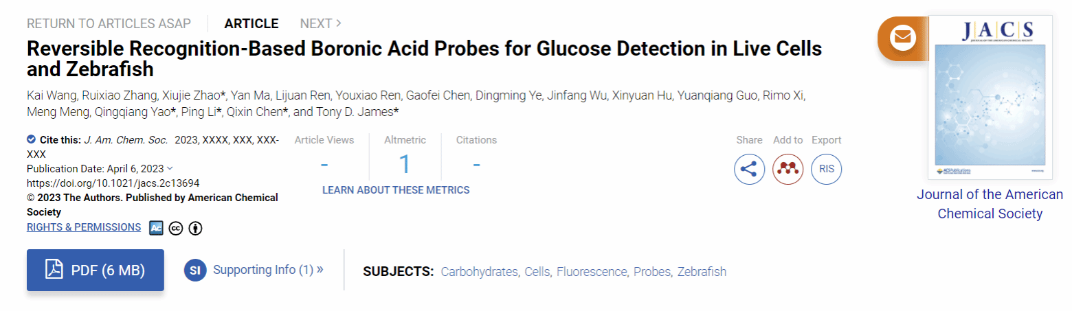Select the Carbohydrates subject link
This screenshot has width=1072, height=311.
point(479,271)
